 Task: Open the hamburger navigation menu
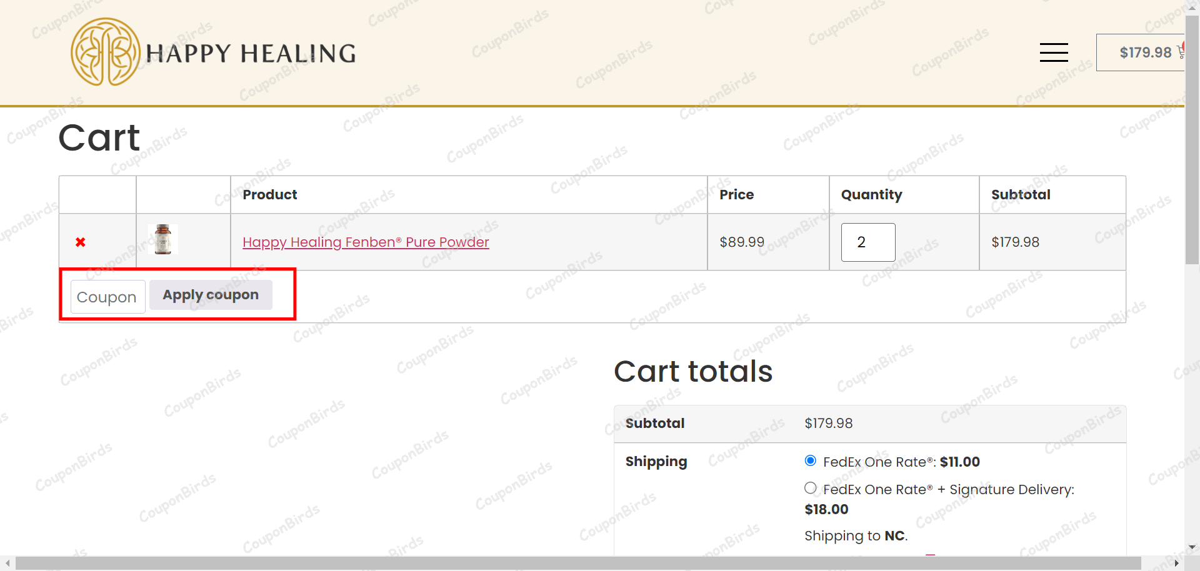[1054, 52]
